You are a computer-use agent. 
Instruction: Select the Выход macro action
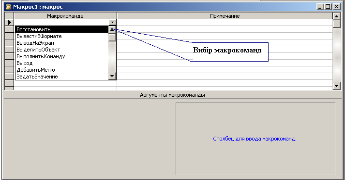click(x=62, y=63)
